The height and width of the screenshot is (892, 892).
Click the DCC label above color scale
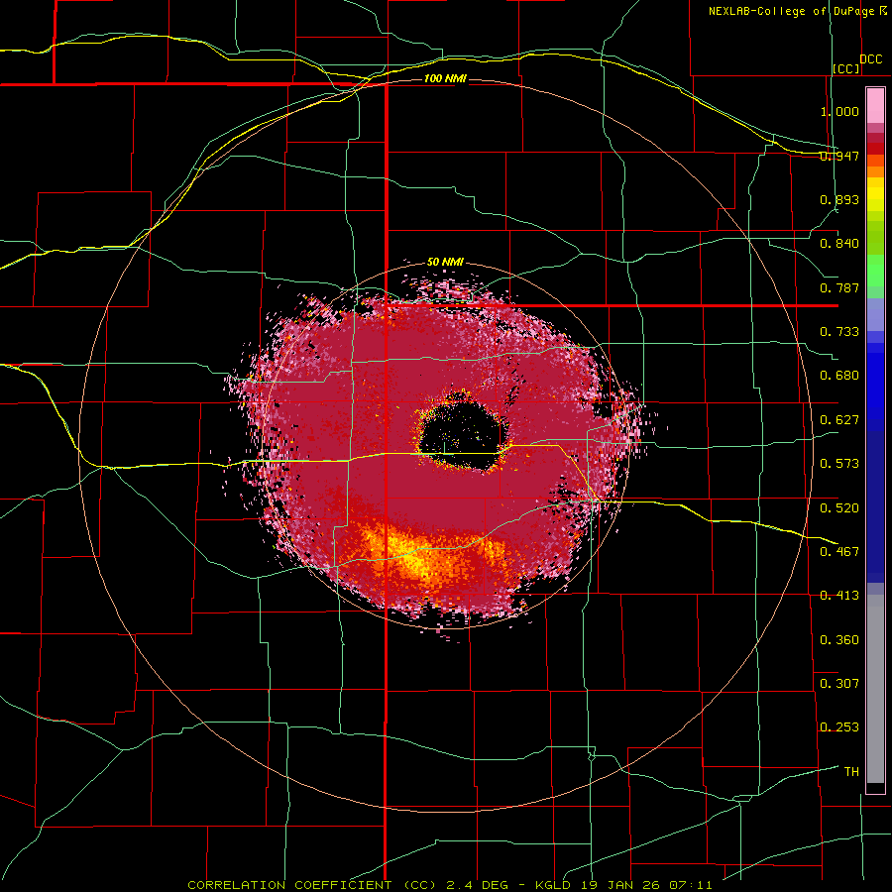(x=870, y=59)
